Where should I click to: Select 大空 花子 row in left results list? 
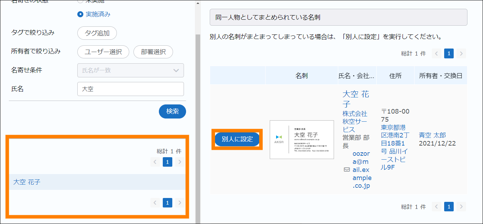coord(27,182)
